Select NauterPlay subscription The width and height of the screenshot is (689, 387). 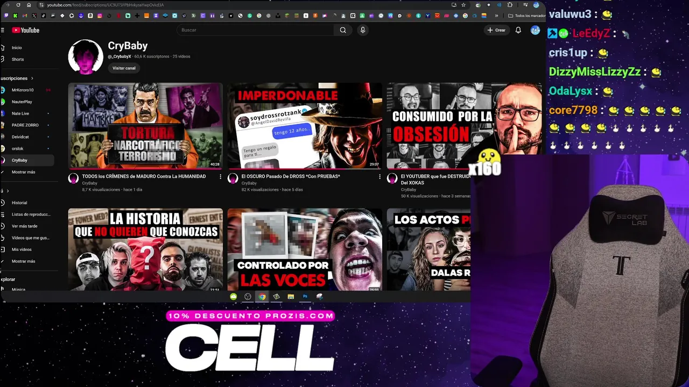22,102
